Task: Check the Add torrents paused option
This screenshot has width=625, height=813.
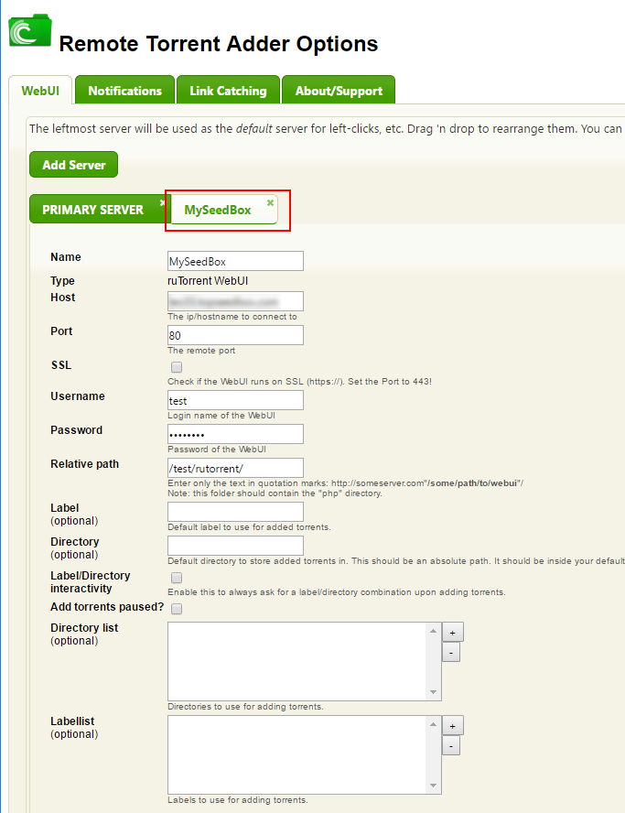Action: pos(177,609)
